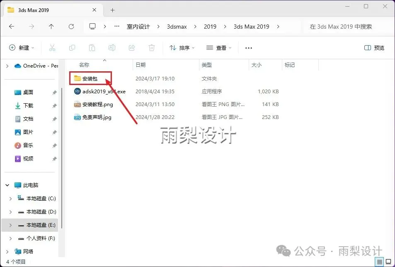Click the 免责声明.jpg file icon
Image resolution: width=395 pixels, height=267 pixels.
point(78,117)
